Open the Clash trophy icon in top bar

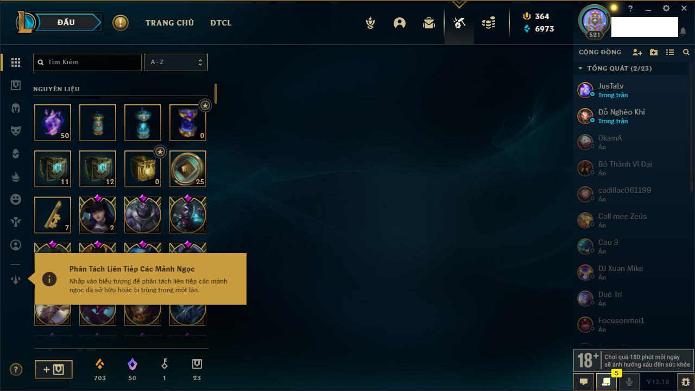point(370,23)
